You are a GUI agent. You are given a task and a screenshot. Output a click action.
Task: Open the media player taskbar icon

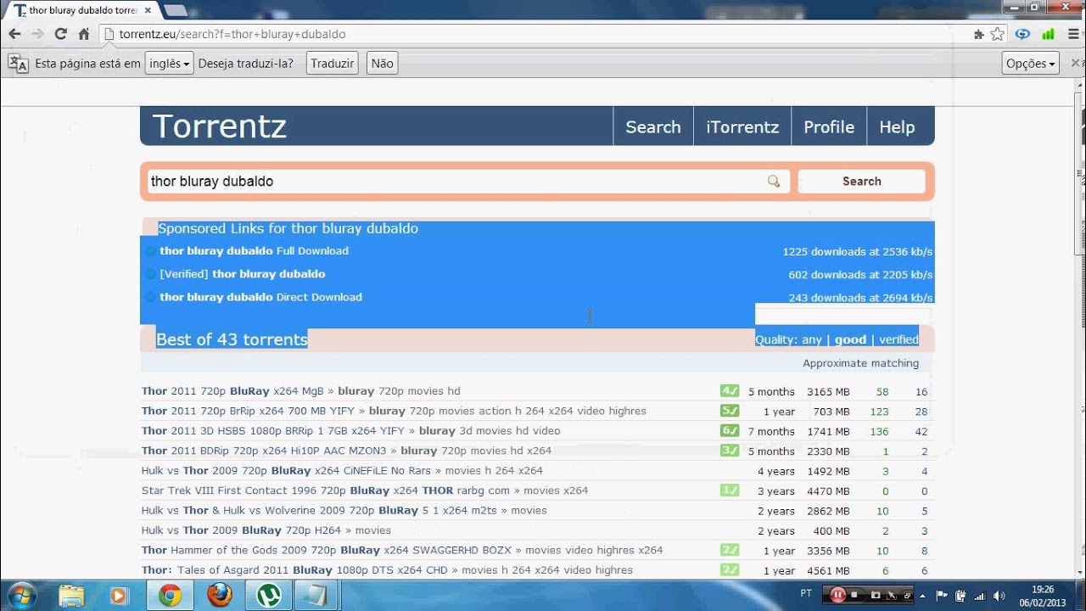pyautogui.click(x=118, y=595)
